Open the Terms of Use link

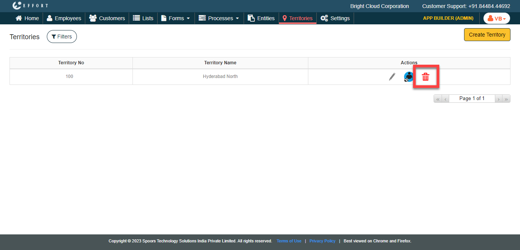pyautogui.click(x=289, y=241)
